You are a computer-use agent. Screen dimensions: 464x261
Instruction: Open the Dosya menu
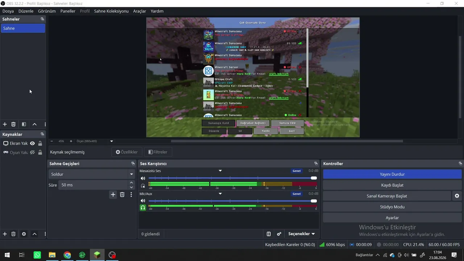click(8, 11)
